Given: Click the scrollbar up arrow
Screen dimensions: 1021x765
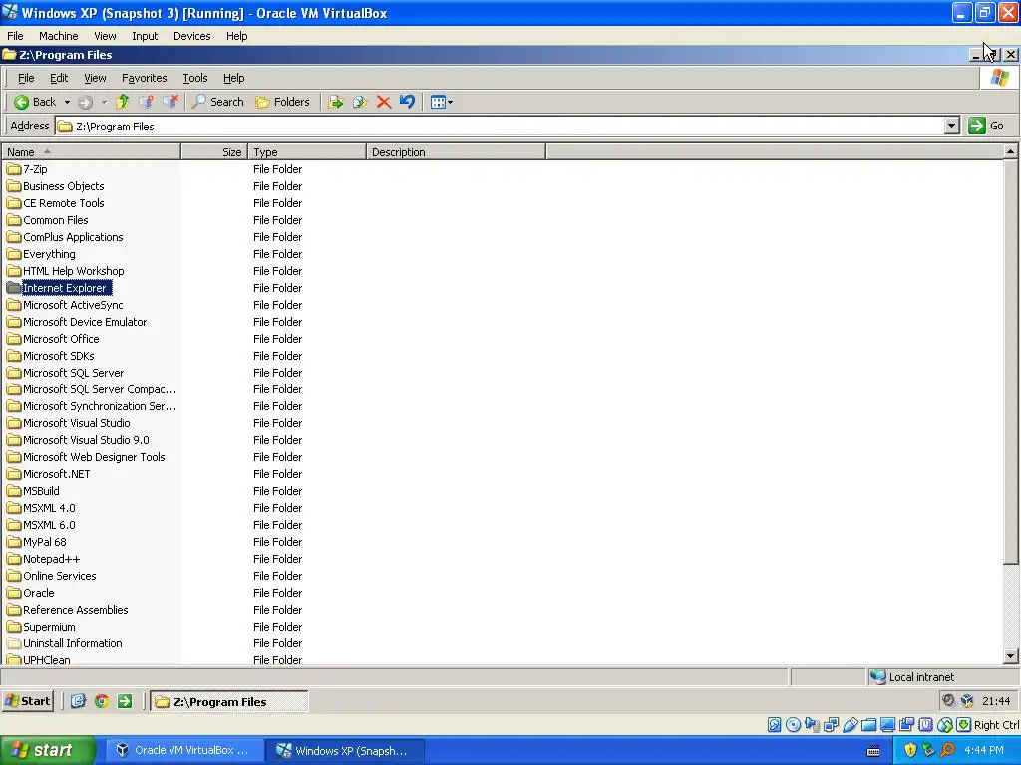Looking at the screenshot, I should pos(1011,152).
